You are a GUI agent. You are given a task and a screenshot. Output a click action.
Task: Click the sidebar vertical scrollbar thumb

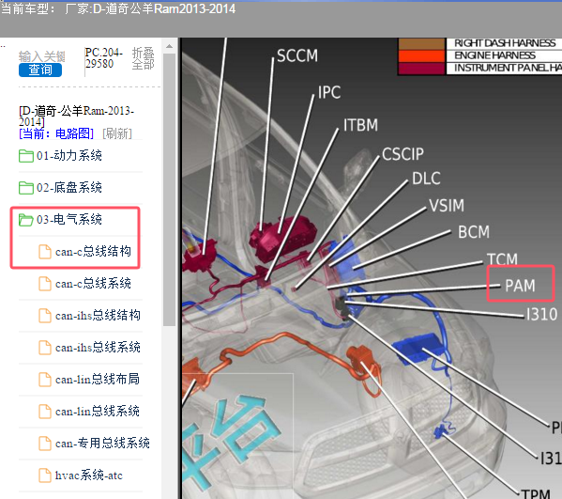pos(169,190)
